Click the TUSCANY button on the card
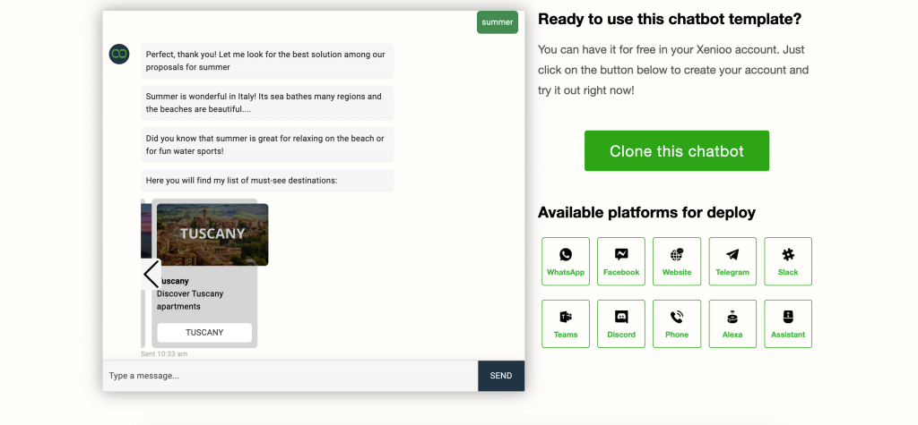This screenshot has width=918, height=425. coord(204,332)
